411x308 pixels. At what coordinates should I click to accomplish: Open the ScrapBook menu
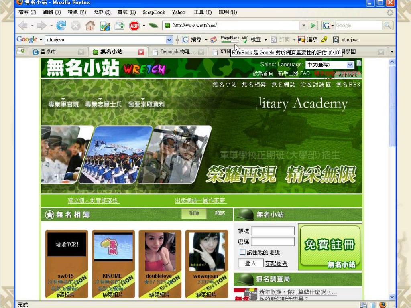coord(154,12)
